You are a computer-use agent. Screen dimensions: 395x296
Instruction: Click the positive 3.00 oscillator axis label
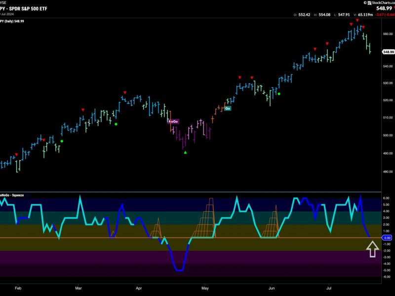(x=386, y=218)
